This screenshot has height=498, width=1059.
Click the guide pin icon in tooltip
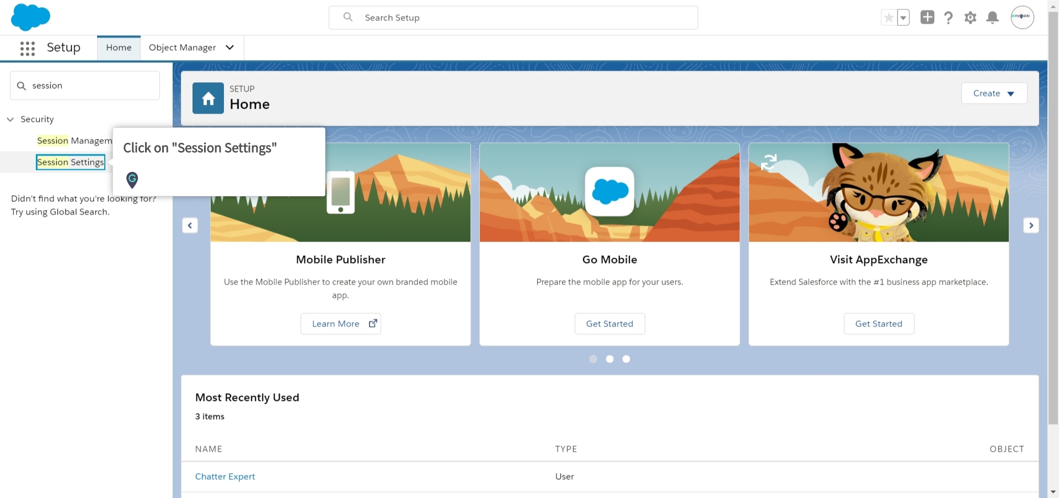point(132,180)
